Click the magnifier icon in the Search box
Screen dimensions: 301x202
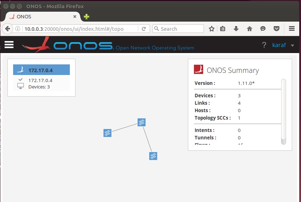pyautogui.click(x=157, y=29)
